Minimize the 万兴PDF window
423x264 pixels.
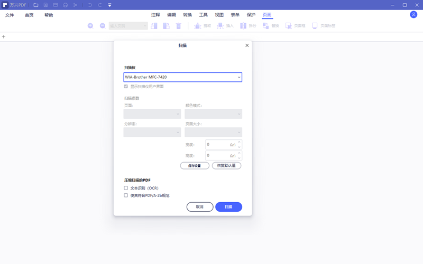[392, 5]
